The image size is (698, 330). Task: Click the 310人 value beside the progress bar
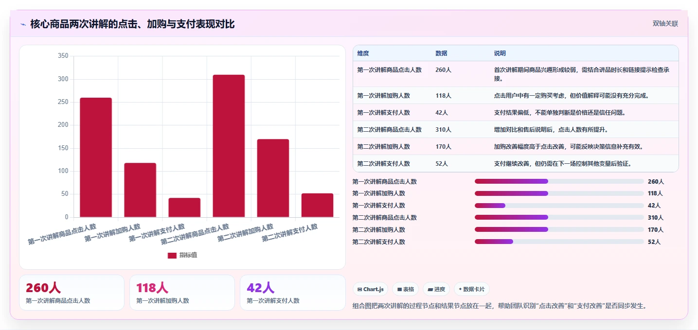656,218
